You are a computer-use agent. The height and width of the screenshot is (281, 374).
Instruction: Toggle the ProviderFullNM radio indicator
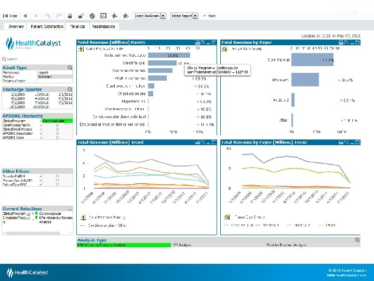57,176
